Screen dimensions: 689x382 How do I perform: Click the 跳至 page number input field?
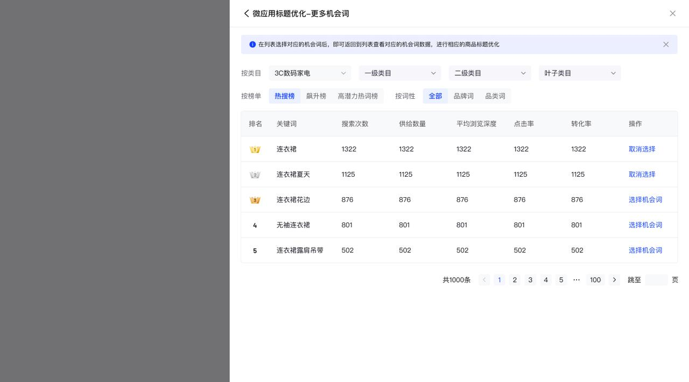[656, 280]
